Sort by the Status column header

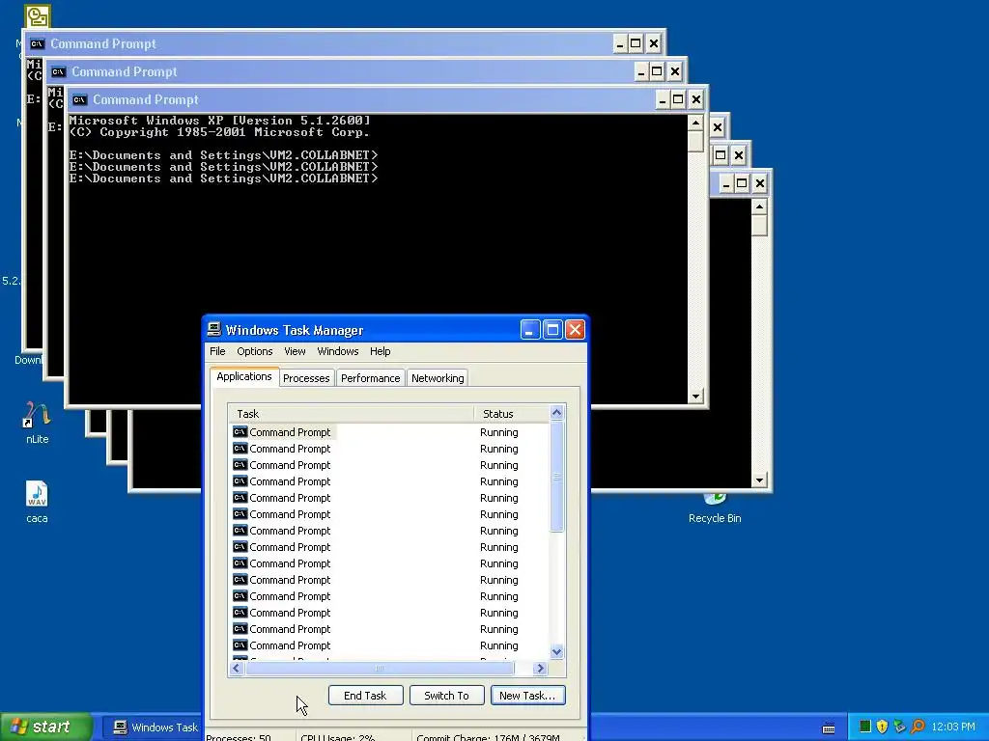pos(512,413)
